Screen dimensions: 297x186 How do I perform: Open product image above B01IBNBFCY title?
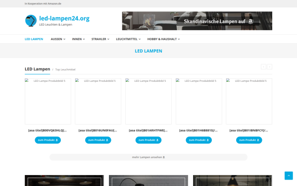(249, 101)
